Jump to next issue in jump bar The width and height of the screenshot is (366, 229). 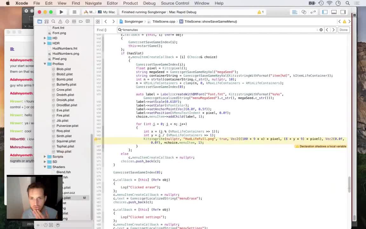(349, 22)
